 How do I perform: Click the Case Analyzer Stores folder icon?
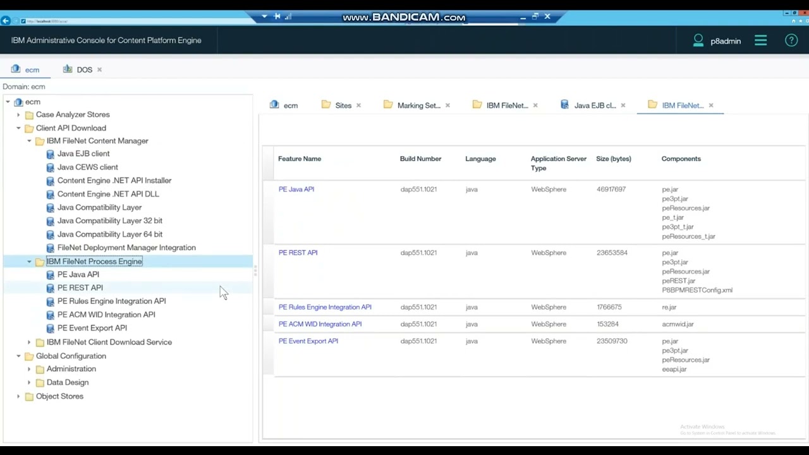(x=29, y=115)
